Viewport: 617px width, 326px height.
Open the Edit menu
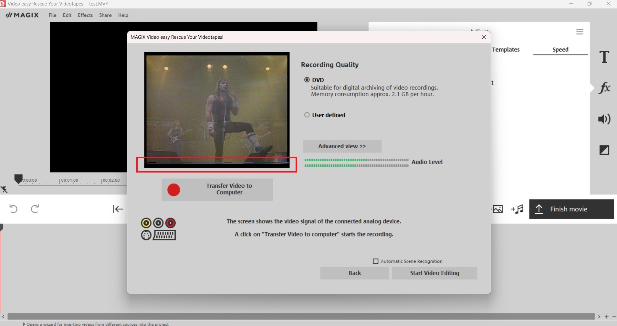[67, 15]
